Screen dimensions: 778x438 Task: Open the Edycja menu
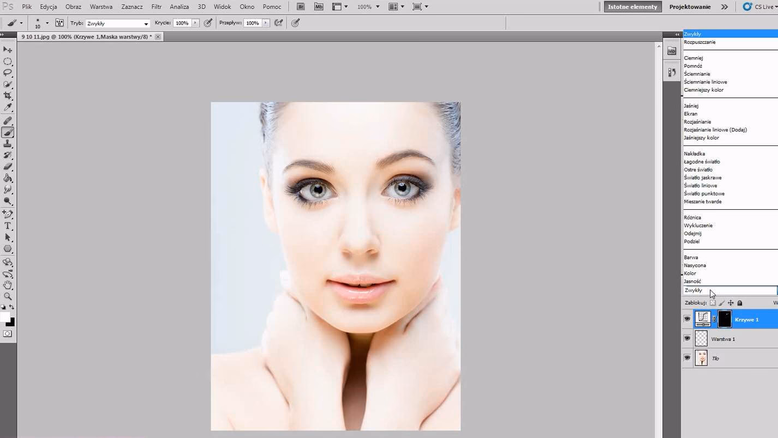[x=48, y=7]
